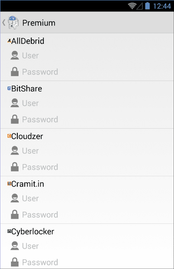
Task: Tap the Android robot app icon
Action: (13, 22)
